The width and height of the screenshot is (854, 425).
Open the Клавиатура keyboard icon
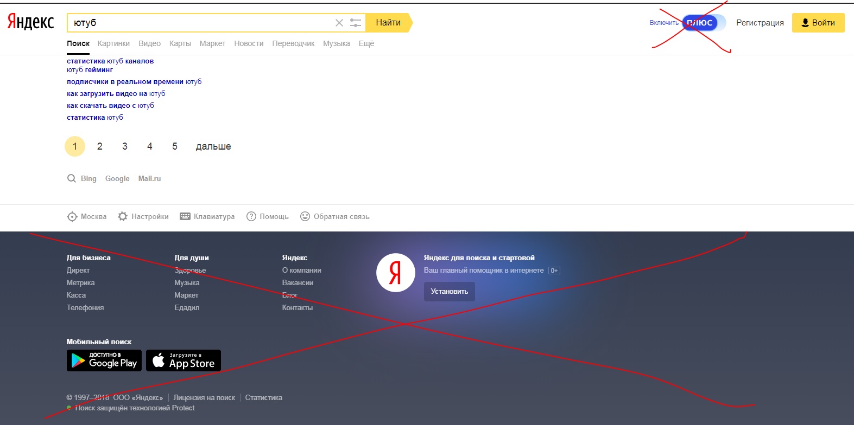click(185, 216)
